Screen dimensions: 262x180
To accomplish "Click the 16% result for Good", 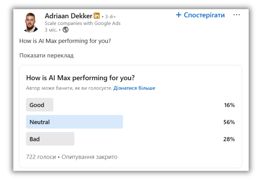I will click(x=229, y=105).
